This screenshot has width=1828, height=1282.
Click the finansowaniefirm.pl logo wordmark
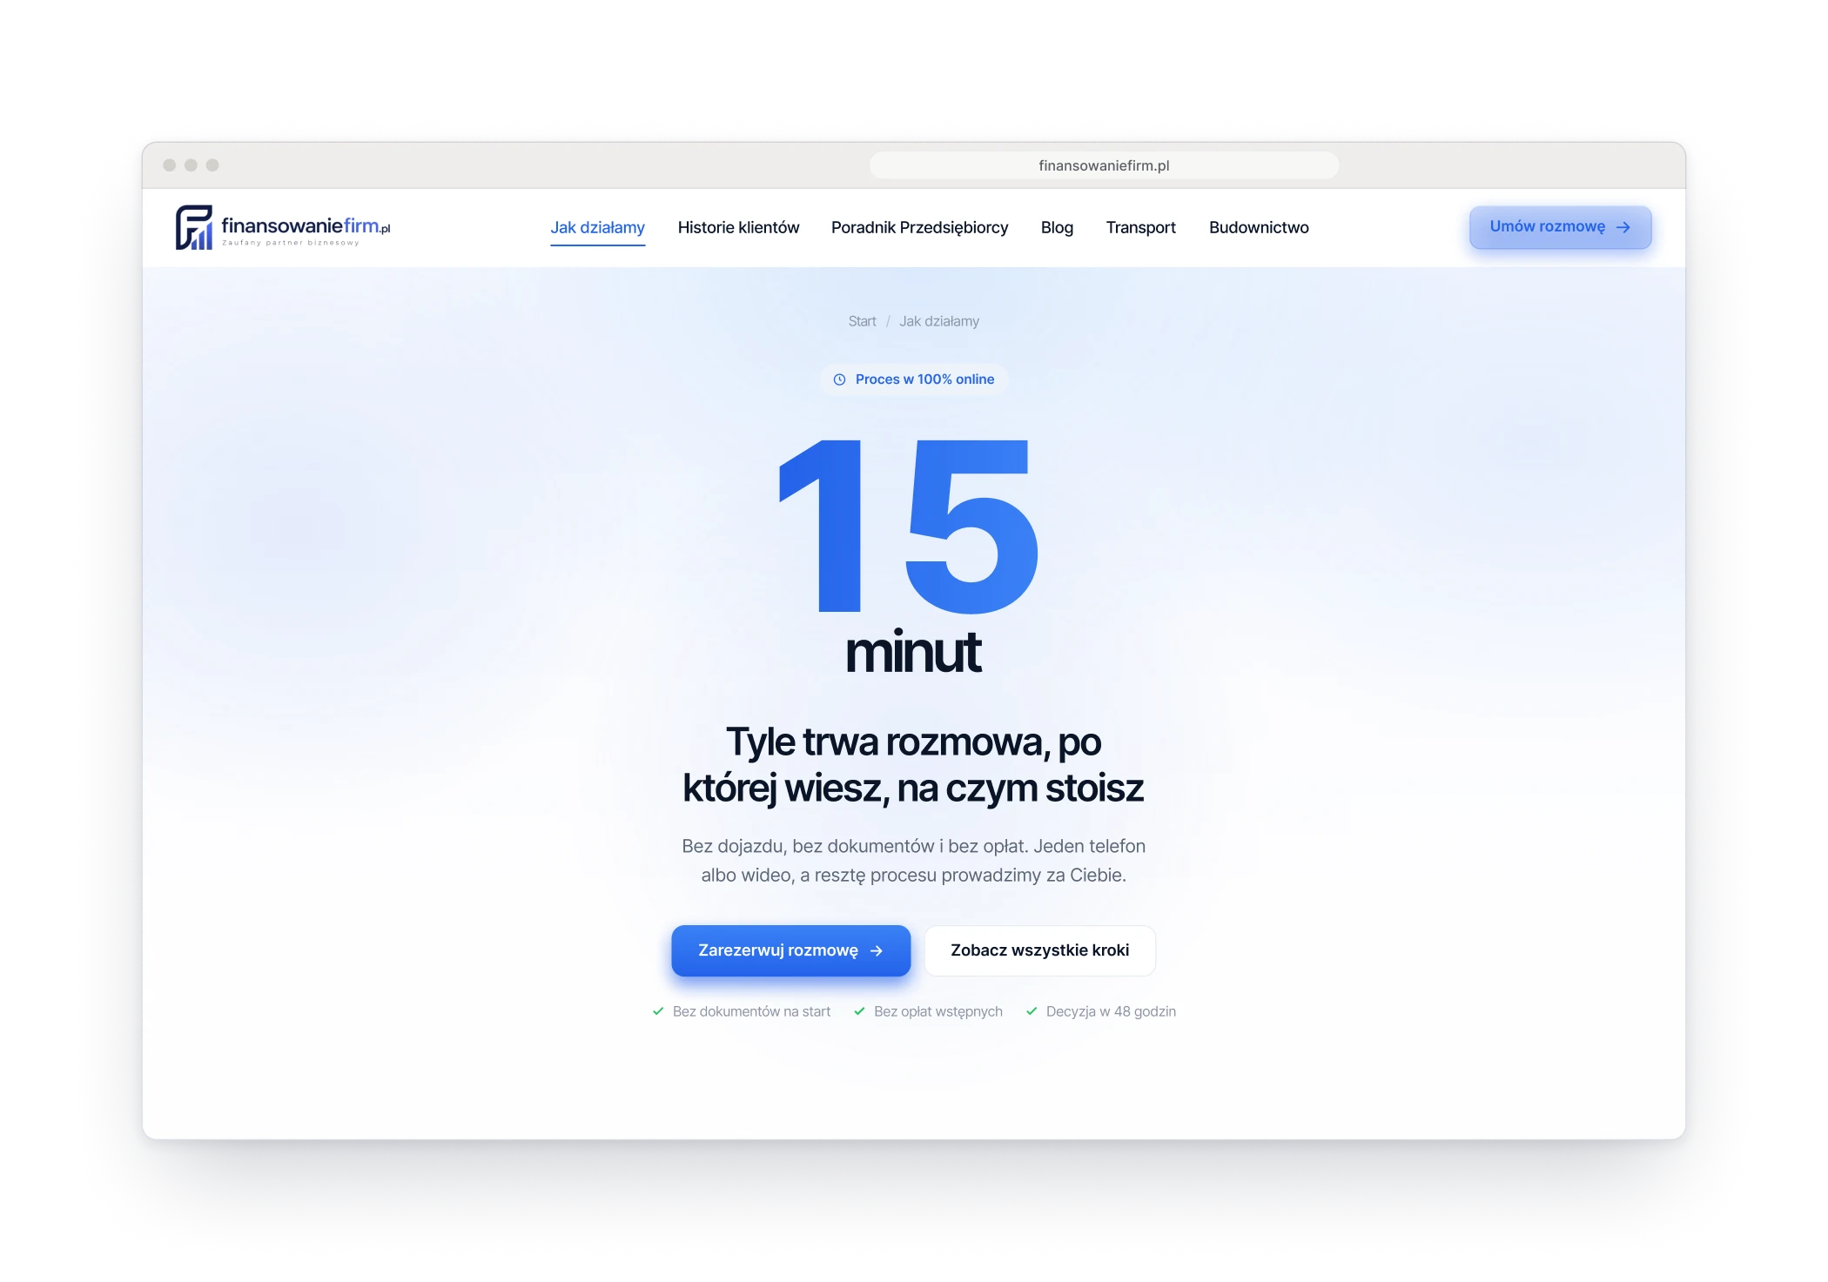pos(306,226)
